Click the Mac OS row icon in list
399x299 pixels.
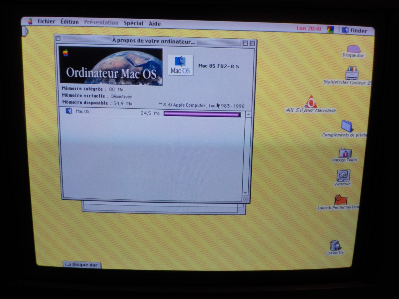(x=69, y=111)
